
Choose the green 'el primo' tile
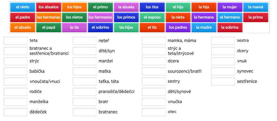pyautogui.click(x=100, y=7)
